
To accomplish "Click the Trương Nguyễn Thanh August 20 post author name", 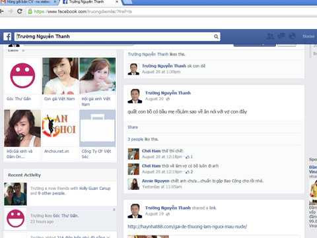I will tap(168, 93).
